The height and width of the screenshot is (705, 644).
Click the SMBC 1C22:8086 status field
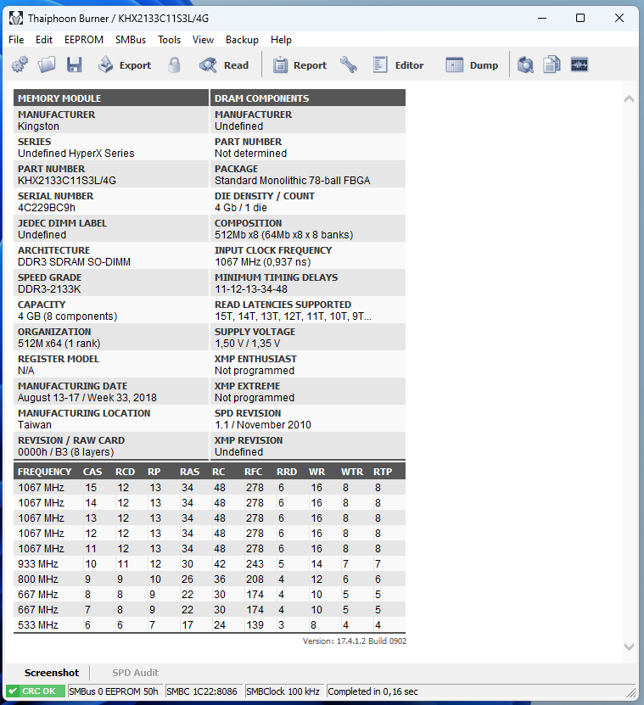[x=204, y=691]
